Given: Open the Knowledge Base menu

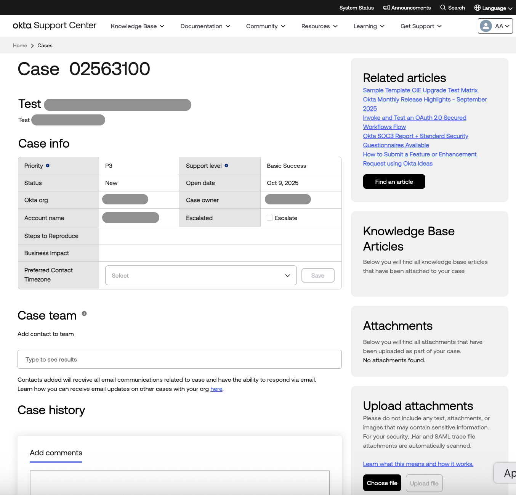Looking at the screenshot, I should point(138,26).
